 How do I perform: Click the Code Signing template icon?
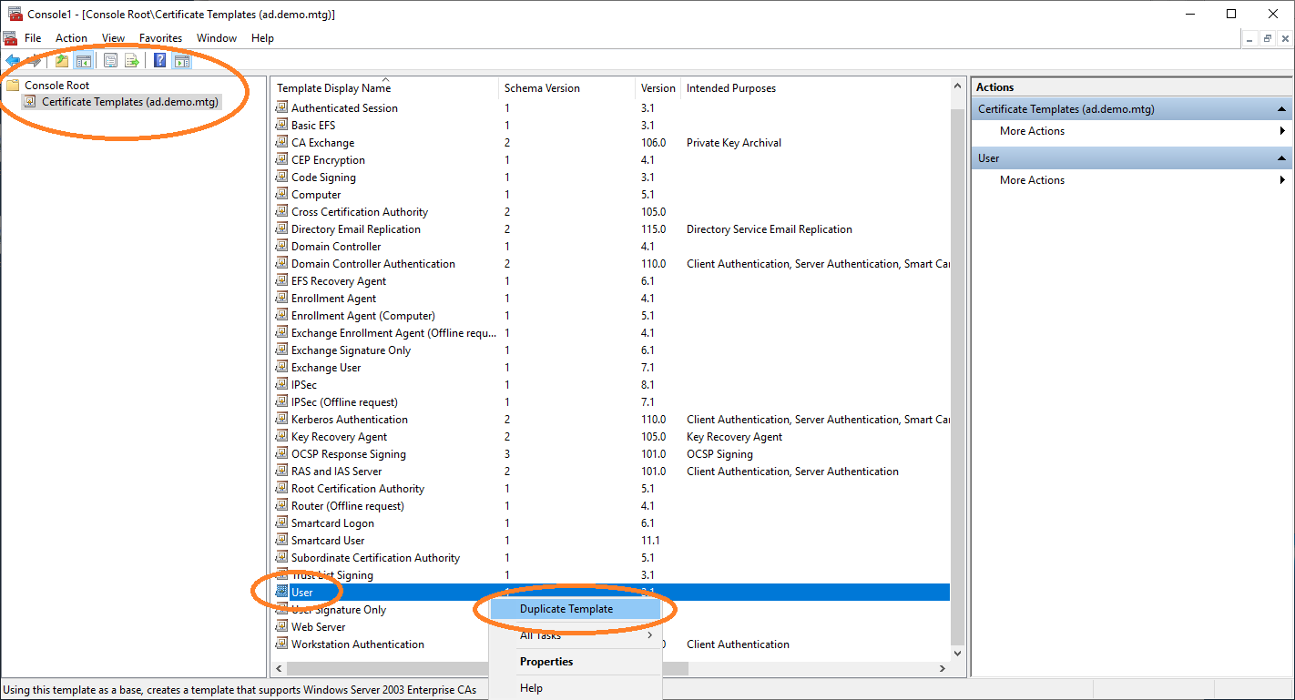coord(282,178)
